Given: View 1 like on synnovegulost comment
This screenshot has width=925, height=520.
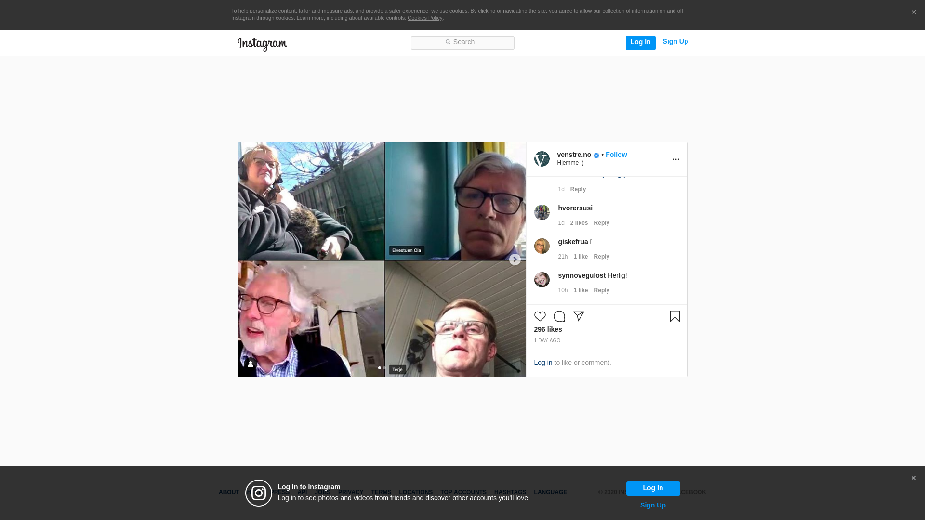Looking at the screenshot, I should pyautogui.click(x=581, y=290).
